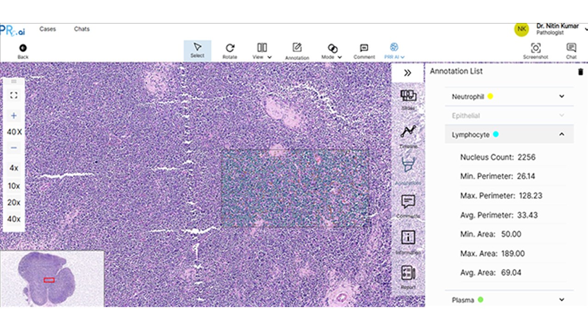588x331 pixels.
Task: Add a Comment from toolbar
Action: click(364, 51)
